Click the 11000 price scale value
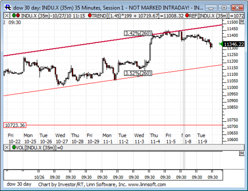The width and height of the screenshot is (248, 191). [x=232, y=87]
